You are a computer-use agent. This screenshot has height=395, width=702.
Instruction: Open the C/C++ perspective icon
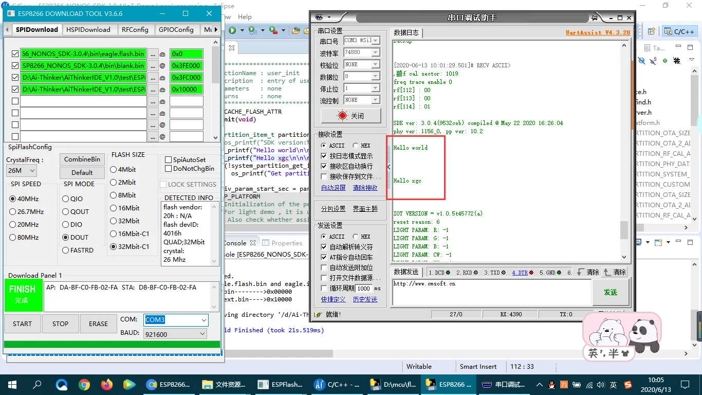click(x=679, y=31)
